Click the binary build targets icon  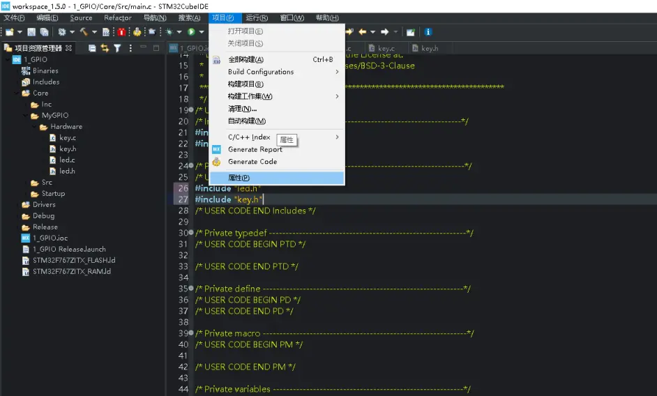coord(106,32)
